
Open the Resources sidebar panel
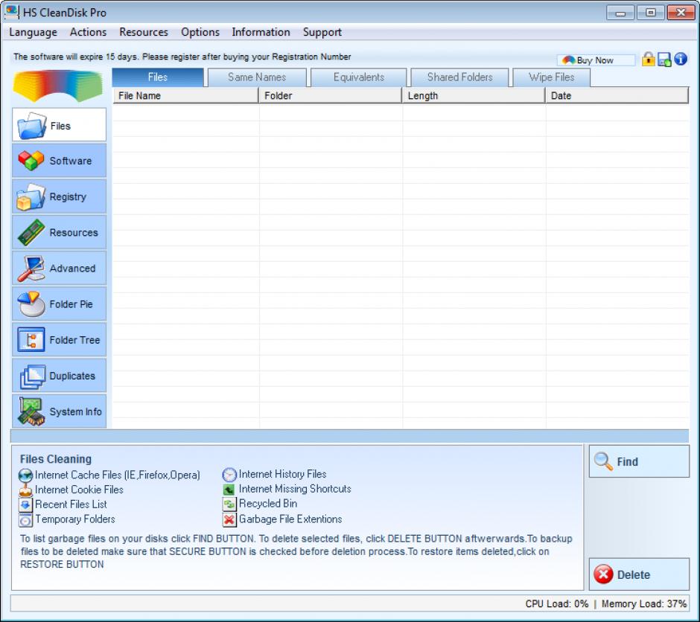tap(60, 233)
